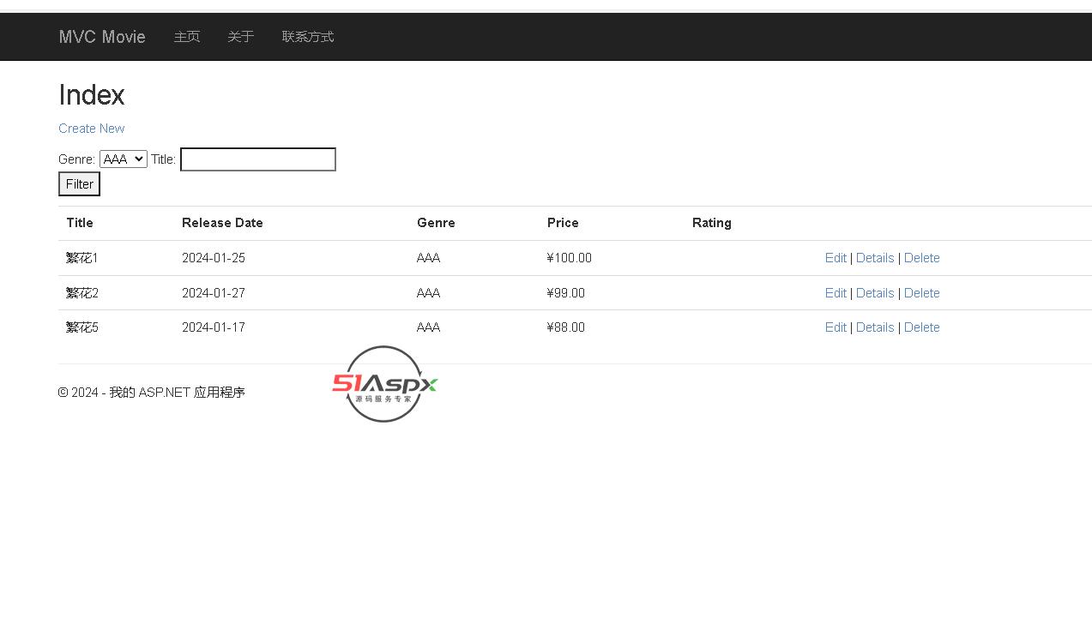This screenshot has height=642, width=1092.
Task: Edit the 繁花2 movie entry
Action: pyautogui.click(x=835, y=293)
